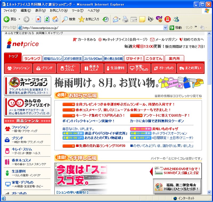
Task: Click the green 移動 Go button
Action: pos(176,28)
